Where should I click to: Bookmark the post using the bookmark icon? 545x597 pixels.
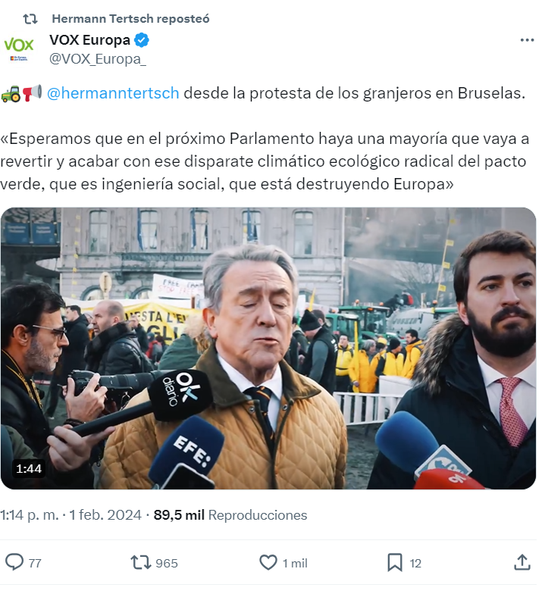pos(395,562)
